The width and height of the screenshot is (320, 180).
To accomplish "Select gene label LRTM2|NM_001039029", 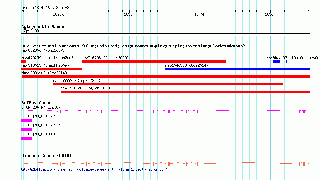I will click(41, 134).
